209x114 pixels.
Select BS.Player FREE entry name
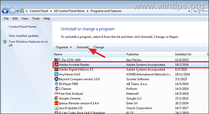point(69,84)
